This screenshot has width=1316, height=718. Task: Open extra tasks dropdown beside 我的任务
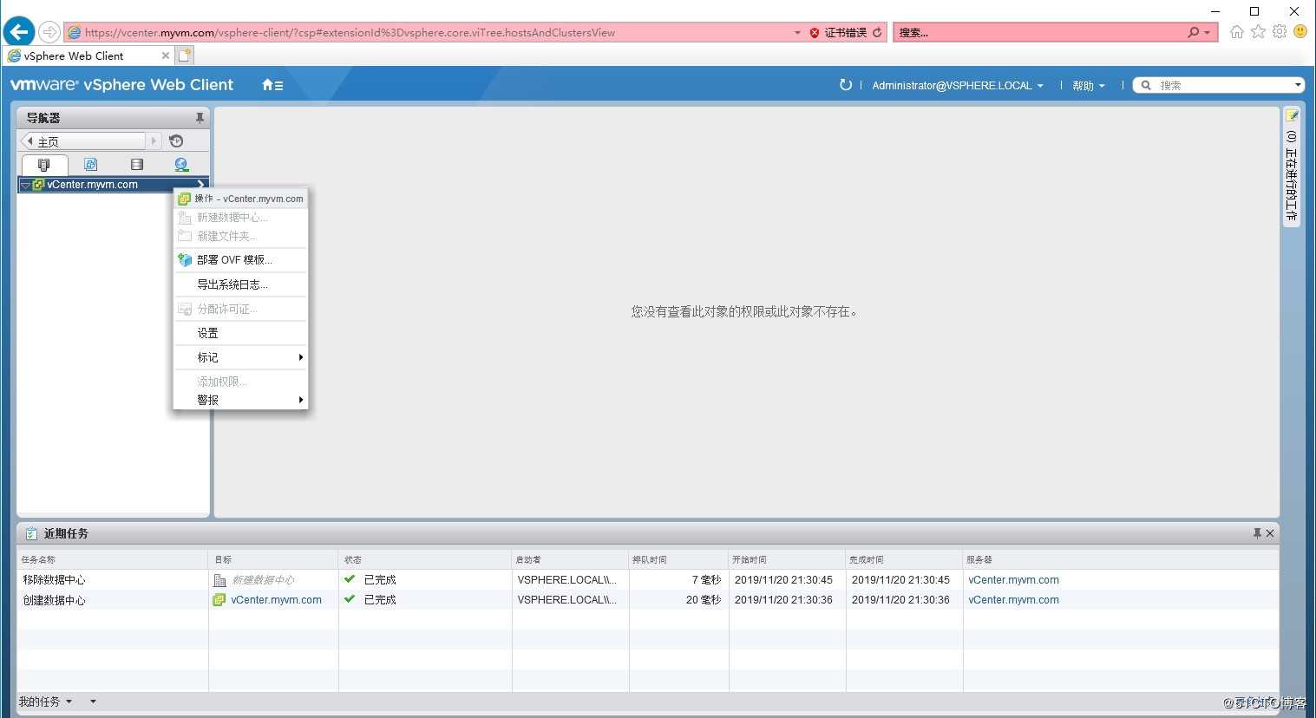(93, 702)
